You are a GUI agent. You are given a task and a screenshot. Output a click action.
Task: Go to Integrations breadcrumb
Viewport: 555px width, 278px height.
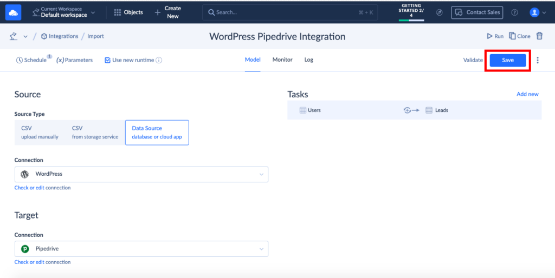[60, 36]
